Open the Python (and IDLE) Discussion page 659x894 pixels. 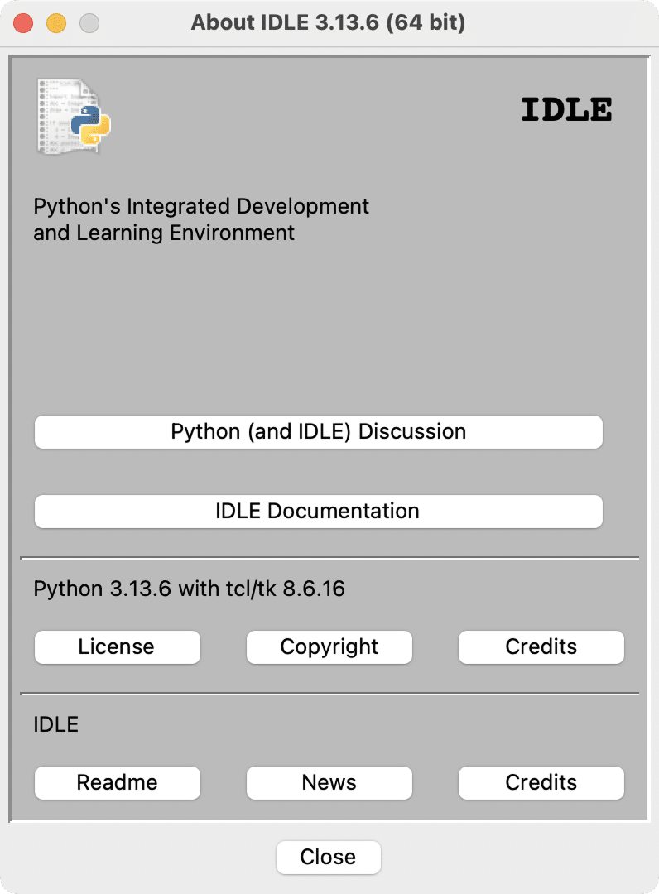(318, 432)
